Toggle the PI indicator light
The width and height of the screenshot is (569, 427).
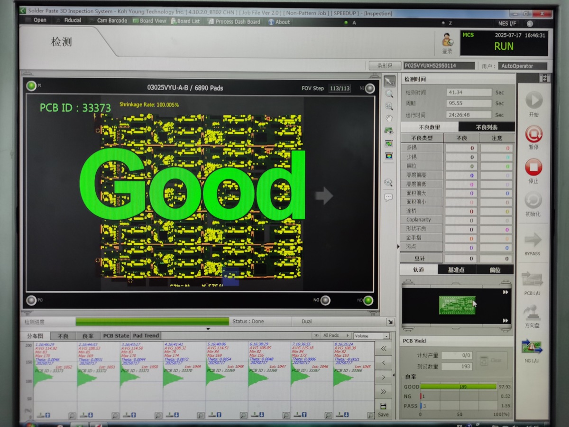(32, 86)
